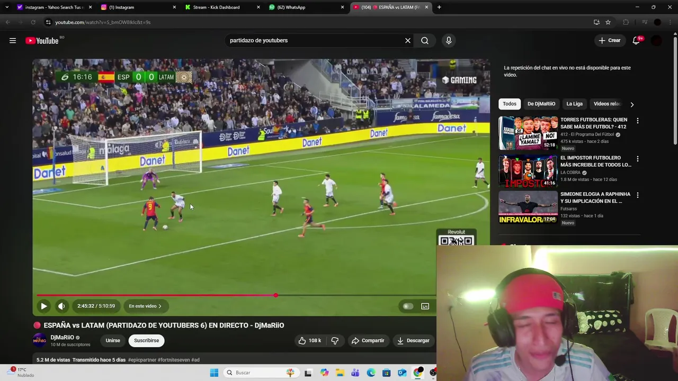Select the 'La Liga' filter chip
678x381 pixels.
[x=574, y=104]
